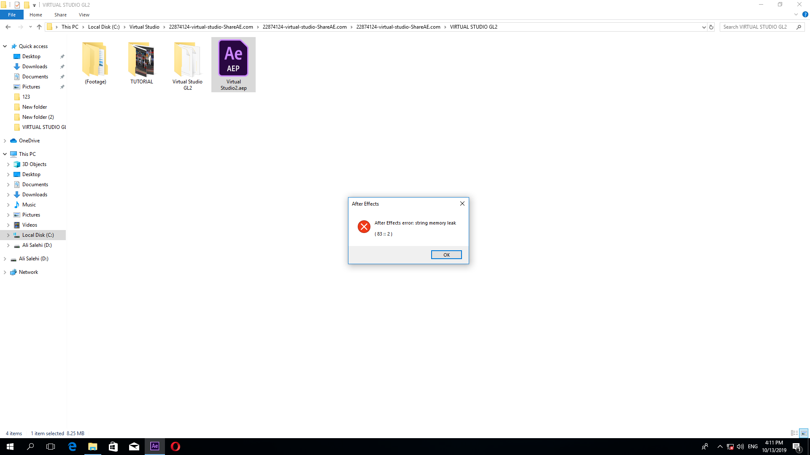Expand the OneDrive tree item
This screenshot has height=455, width=810.
pos(5,141)
